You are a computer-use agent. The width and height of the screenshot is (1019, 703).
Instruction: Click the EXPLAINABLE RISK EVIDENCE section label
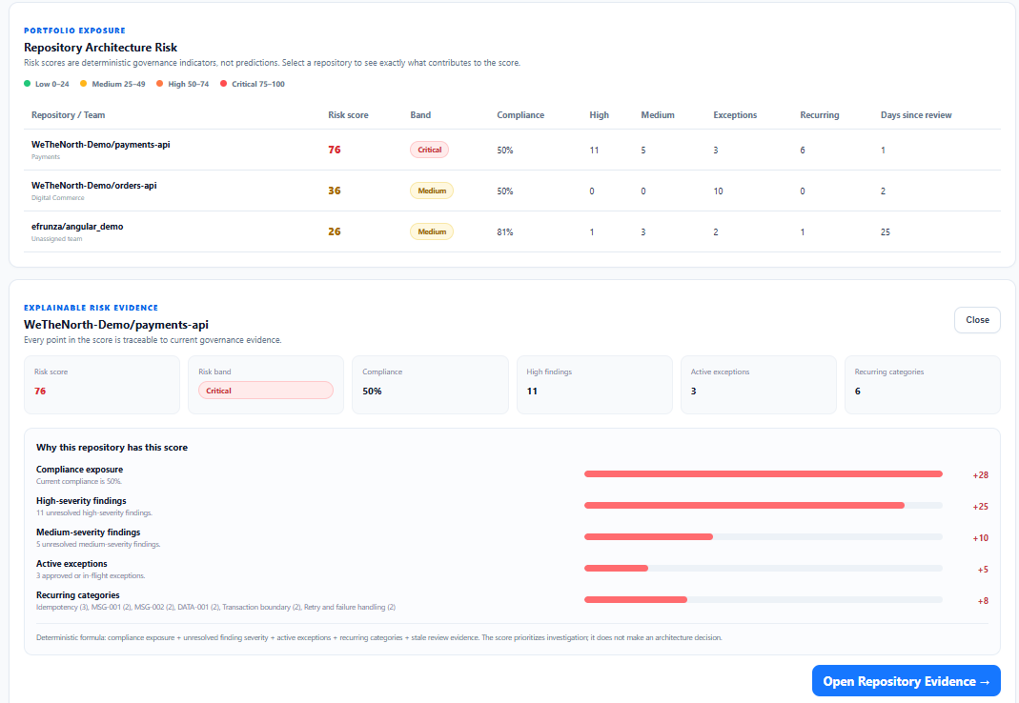pyautogui.click(x=91, y=308)
